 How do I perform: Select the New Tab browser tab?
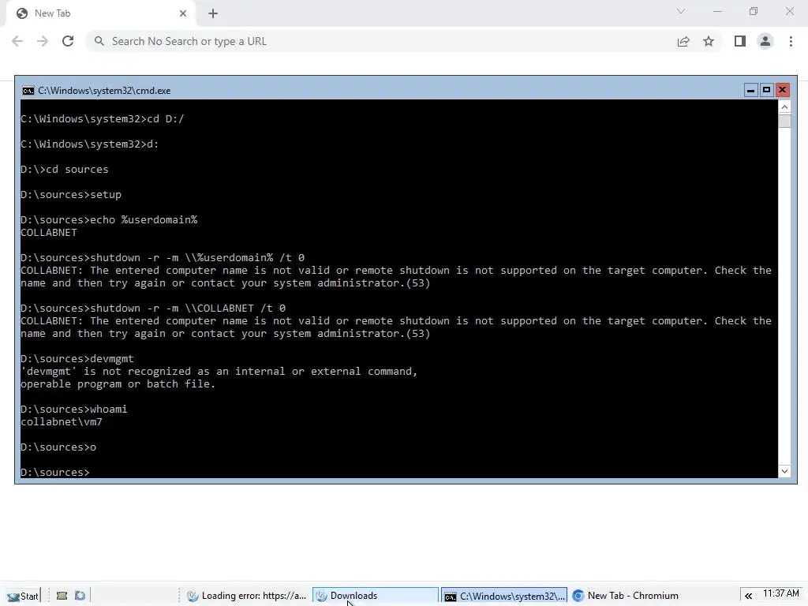point(101,13)
